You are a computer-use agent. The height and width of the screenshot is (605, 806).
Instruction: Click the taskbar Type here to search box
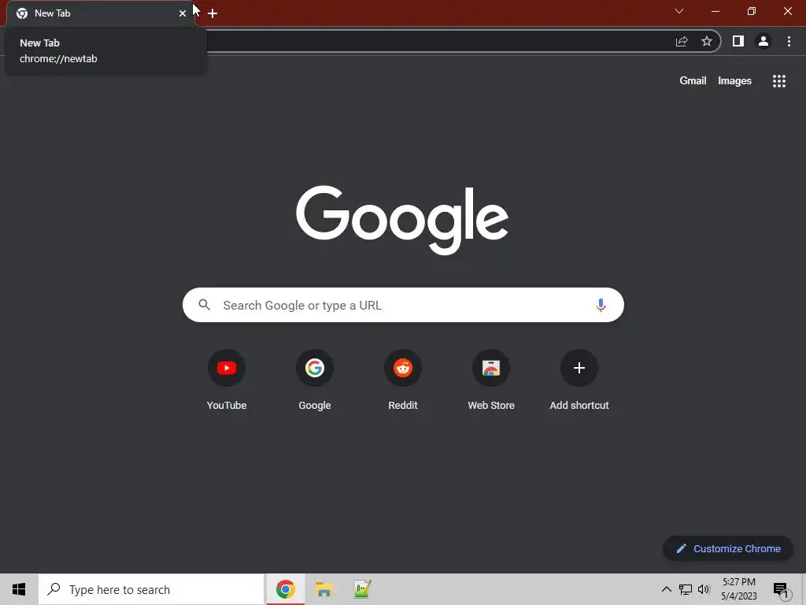pyautogui.click(x=151, y=589)
